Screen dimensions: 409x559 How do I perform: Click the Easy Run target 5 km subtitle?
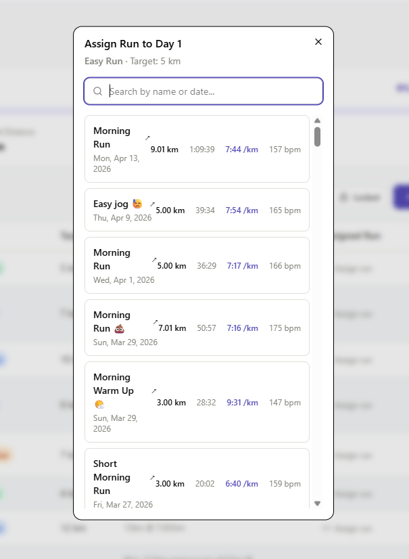coord(133,62)
